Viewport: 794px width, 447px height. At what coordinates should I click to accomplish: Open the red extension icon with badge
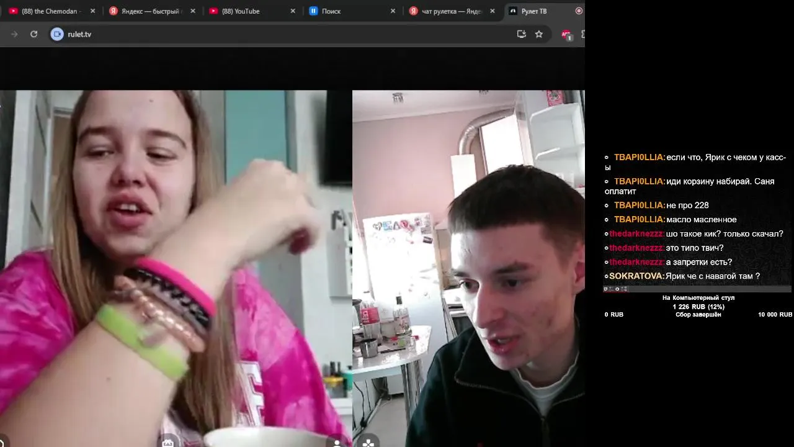[x=566, y=35]
